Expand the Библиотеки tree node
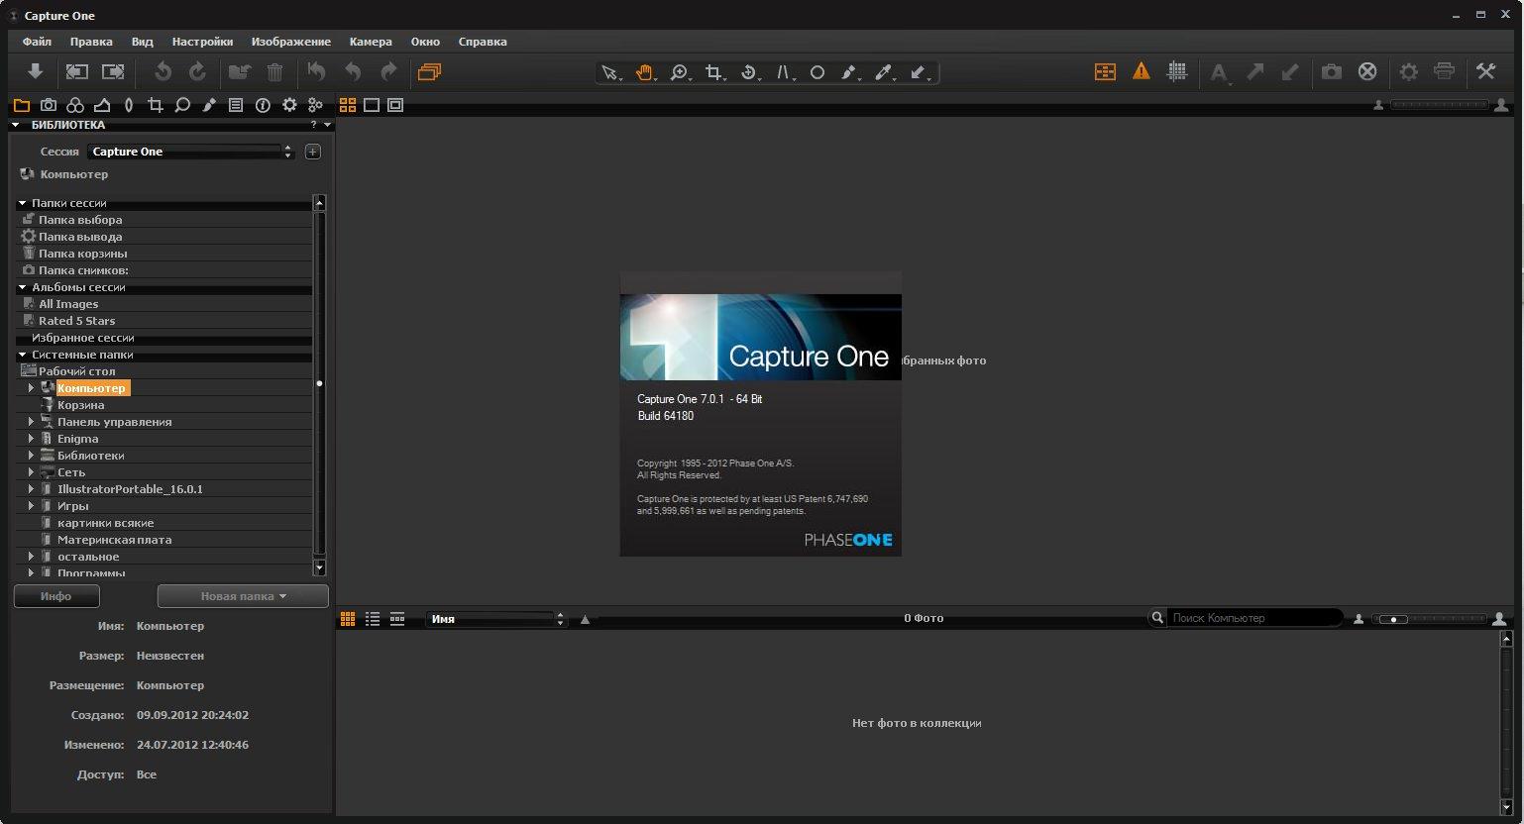1524x824 pixels. coord(32,456)
